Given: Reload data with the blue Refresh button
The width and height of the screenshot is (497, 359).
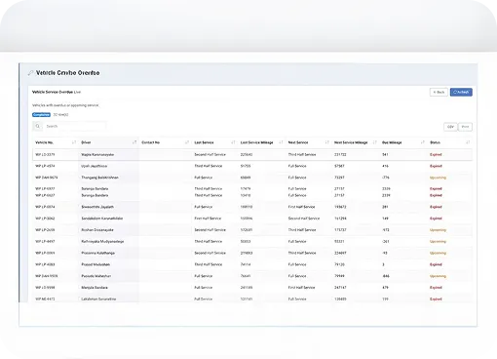Looking at the screenshot, I should click(x=461, y=93).
